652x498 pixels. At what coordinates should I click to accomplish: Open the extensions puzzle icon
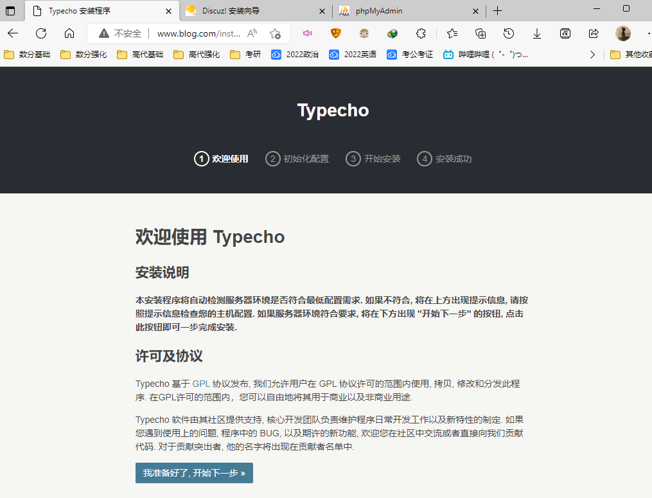click(421, 33)
